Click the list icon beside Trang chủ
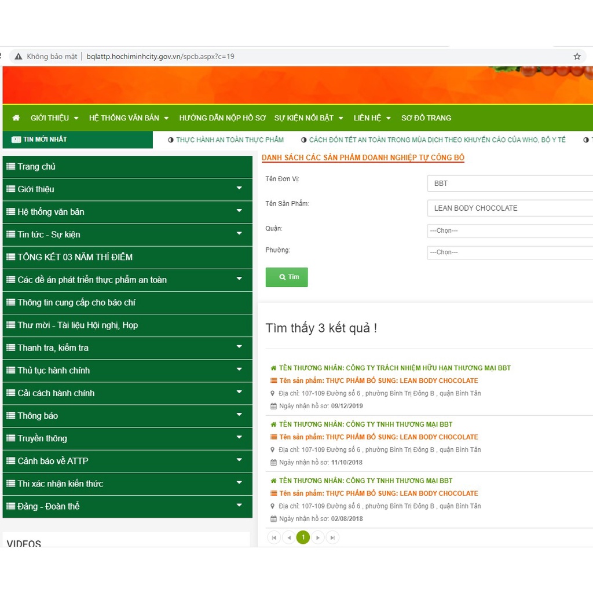The height and width of the screenshot is (593, 593). pos(10,167)
